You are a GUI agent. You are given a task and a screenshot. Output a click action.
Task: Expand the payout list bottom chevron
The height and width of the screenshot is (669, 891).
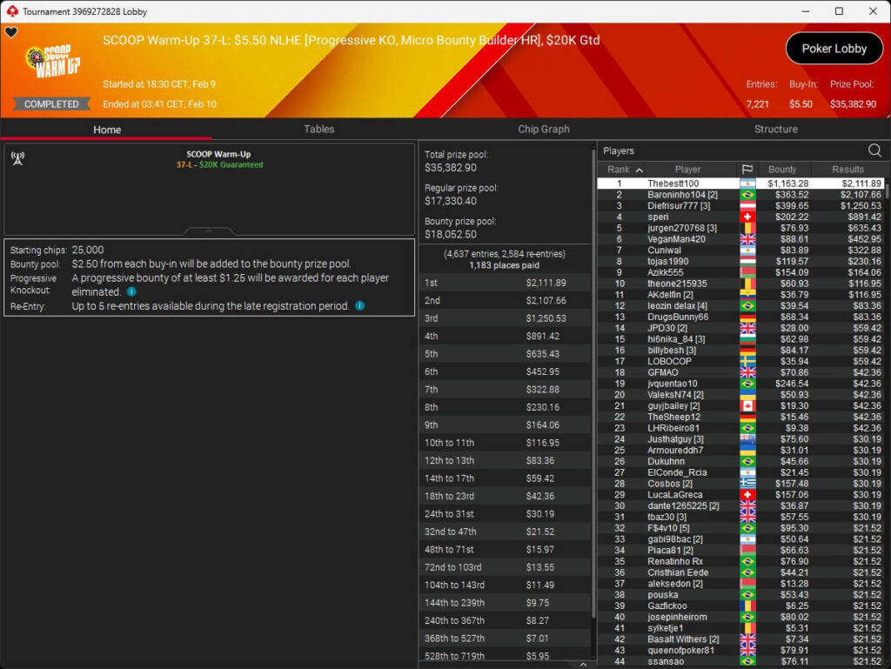(583, 665)
